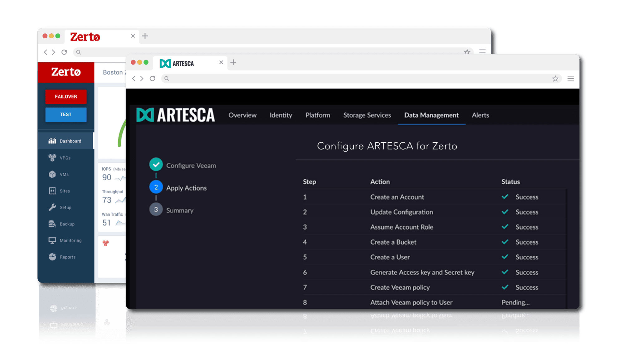Click the Reports pie chart icon in Zerto sidebar
624x348 pixels.
(x=52, y=257)
